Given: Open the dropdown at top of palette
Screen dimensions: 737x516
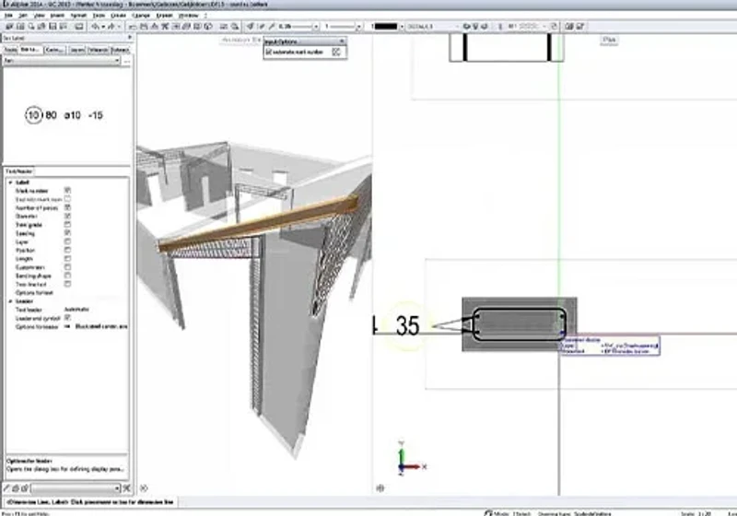Looking at the screenshot, I should 62,61.
